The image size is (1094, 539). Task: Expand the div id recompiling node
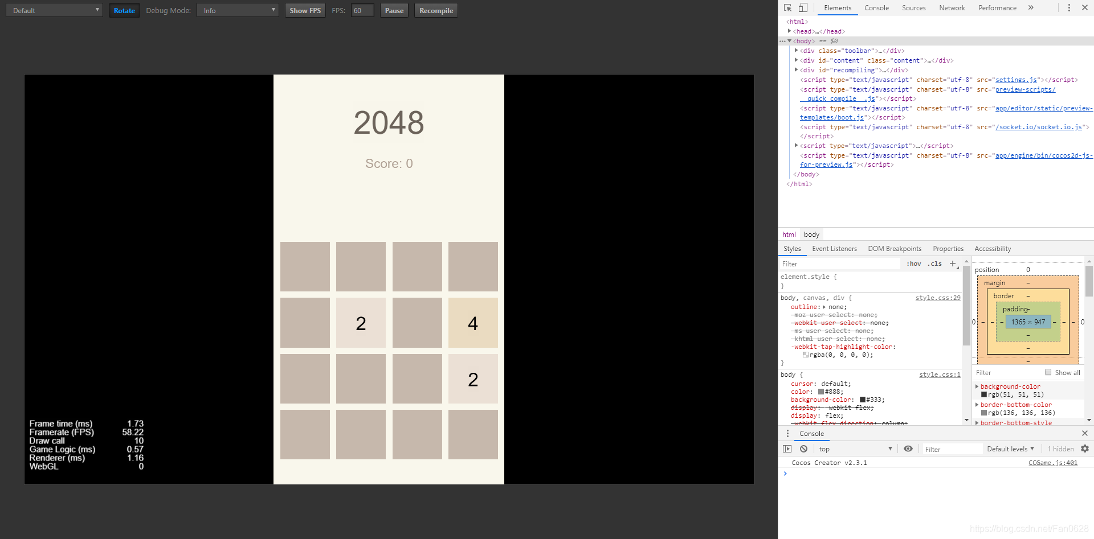tap(796, 70)
